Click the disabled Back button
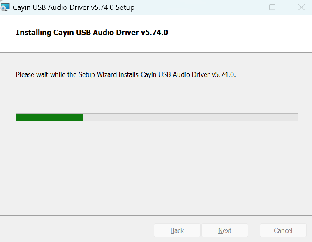The height and width of the screenshot is (242, 312). pyautogui.click(x=177, y=230)
